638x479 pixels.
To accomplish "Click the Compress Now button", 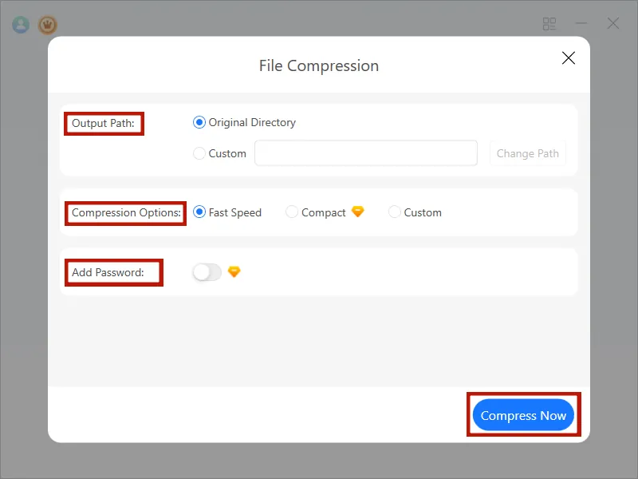I will click(523, 415).
